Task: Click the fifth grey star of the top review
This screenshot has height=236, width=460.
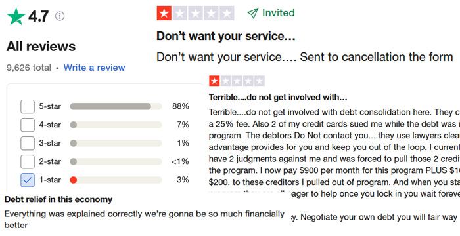Action: click(227, 13)
